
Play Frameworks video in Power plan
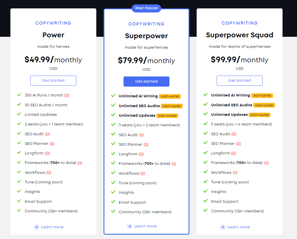click(x=80, y=163)
